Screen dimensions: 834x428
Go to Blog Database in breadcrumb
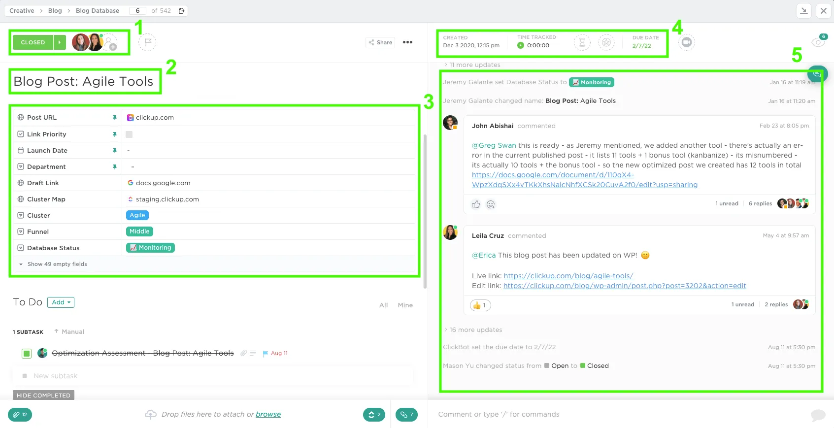[98, 11]
